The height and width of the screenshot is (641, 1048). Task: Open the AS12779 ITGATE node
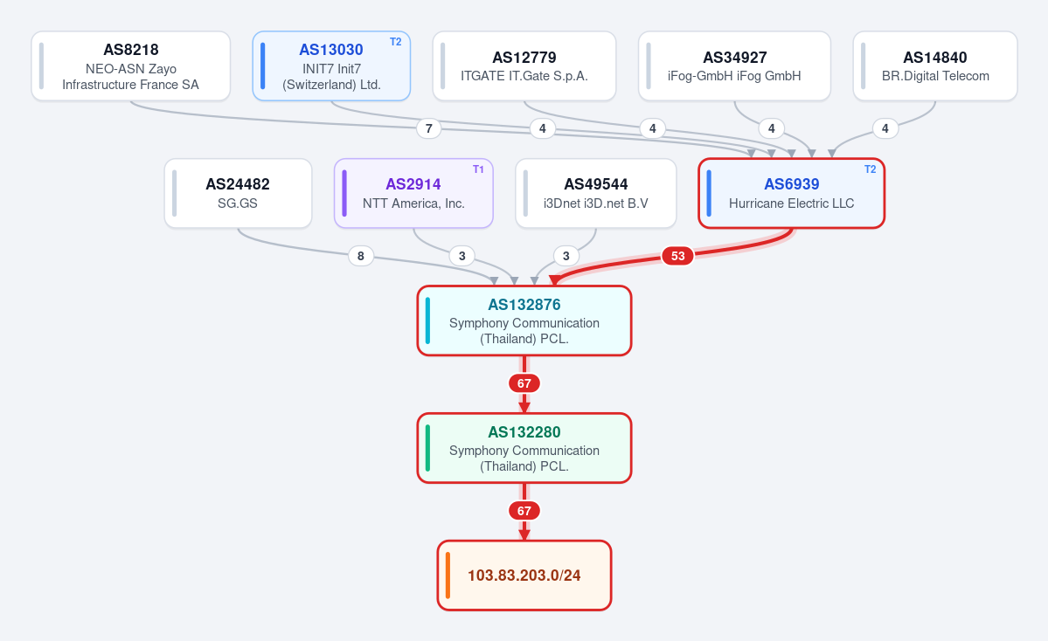click(524, 66)
